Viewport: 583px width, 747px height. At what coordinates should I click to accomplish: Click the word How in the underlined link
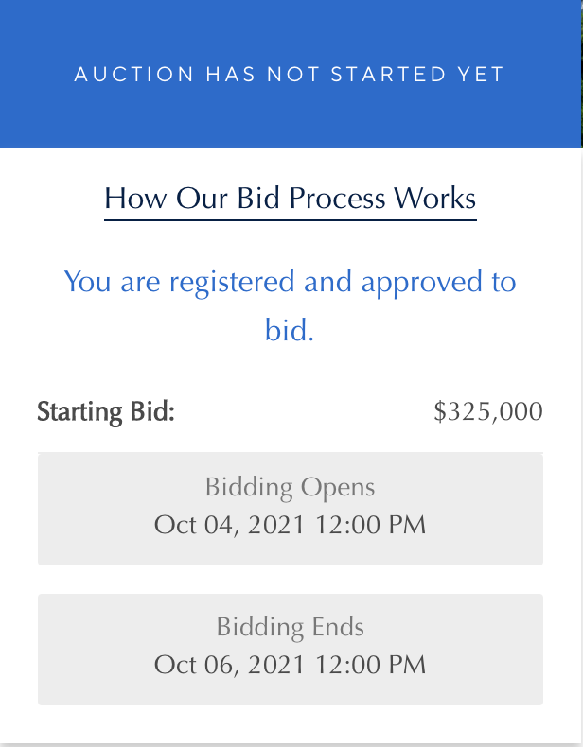coord(136,199)
